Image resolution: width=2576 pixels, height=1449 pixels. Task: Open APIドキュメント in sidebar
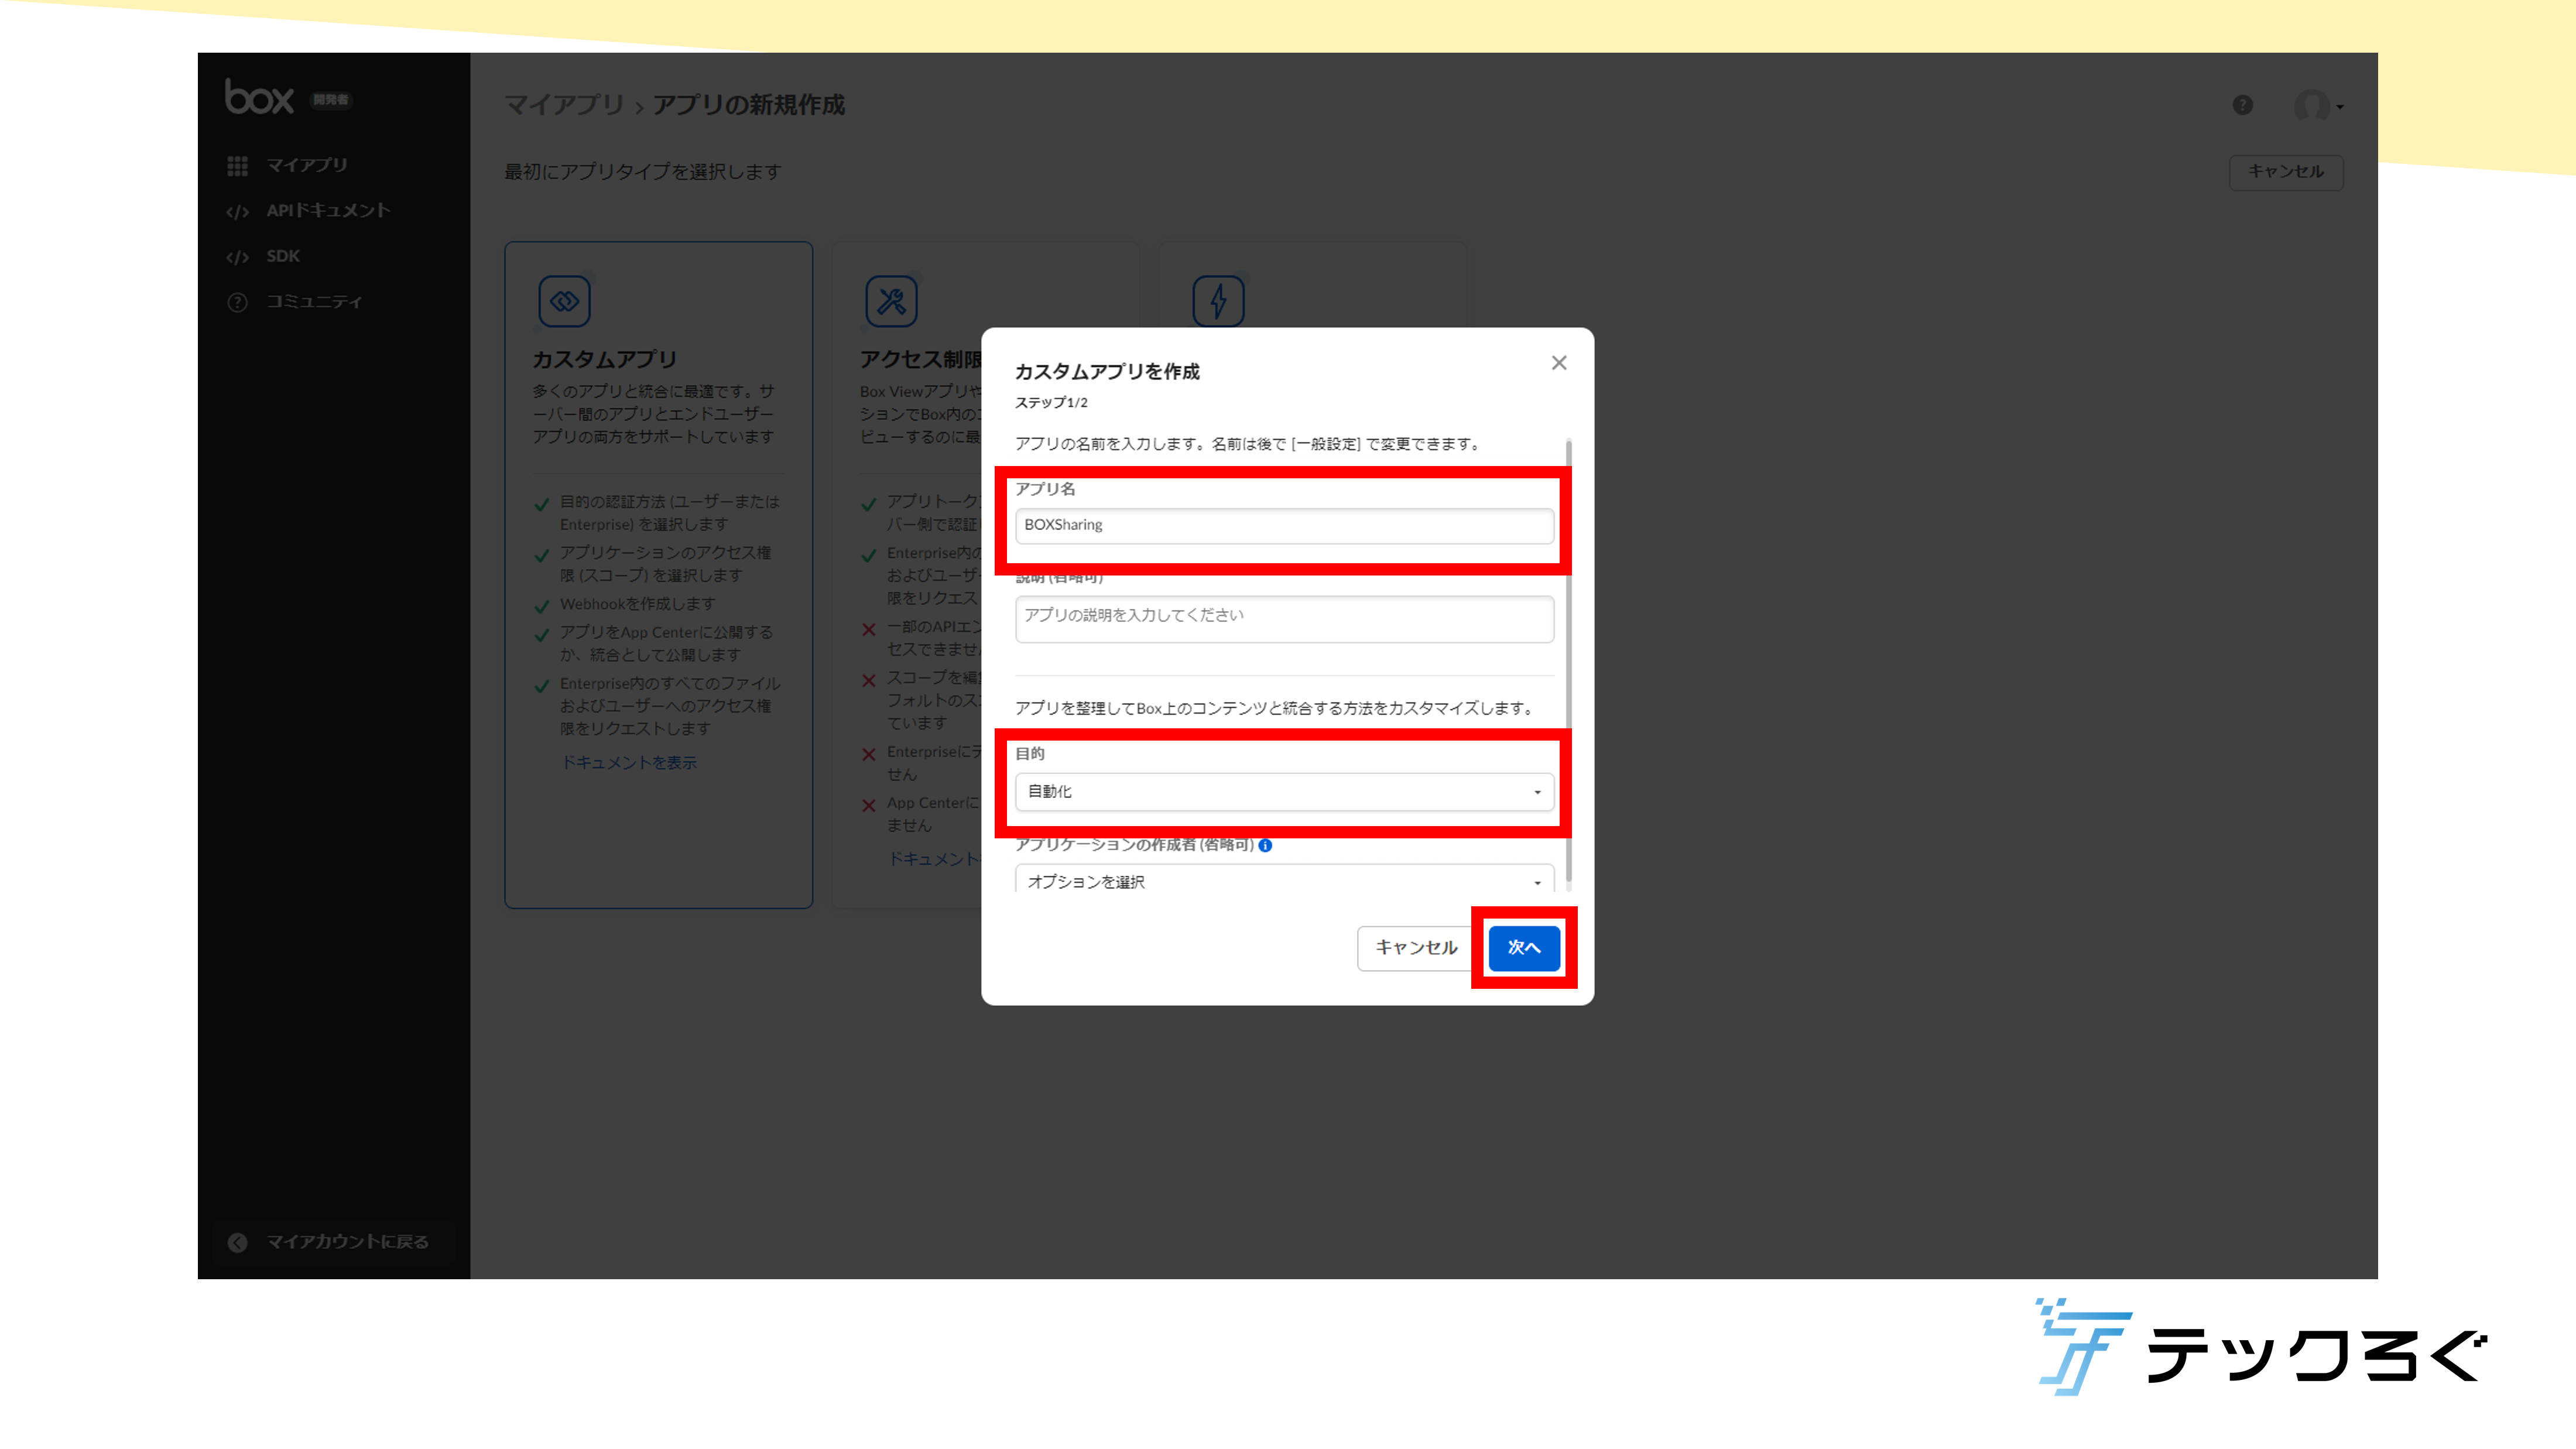click(327, 210)
